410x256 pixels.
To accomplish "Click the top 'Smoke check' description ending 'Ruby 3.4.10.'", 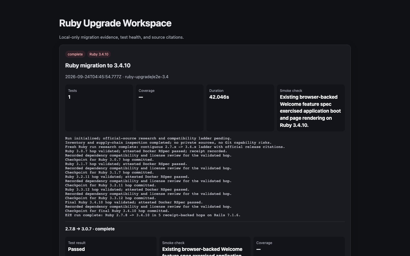I will tap(310, 111).
